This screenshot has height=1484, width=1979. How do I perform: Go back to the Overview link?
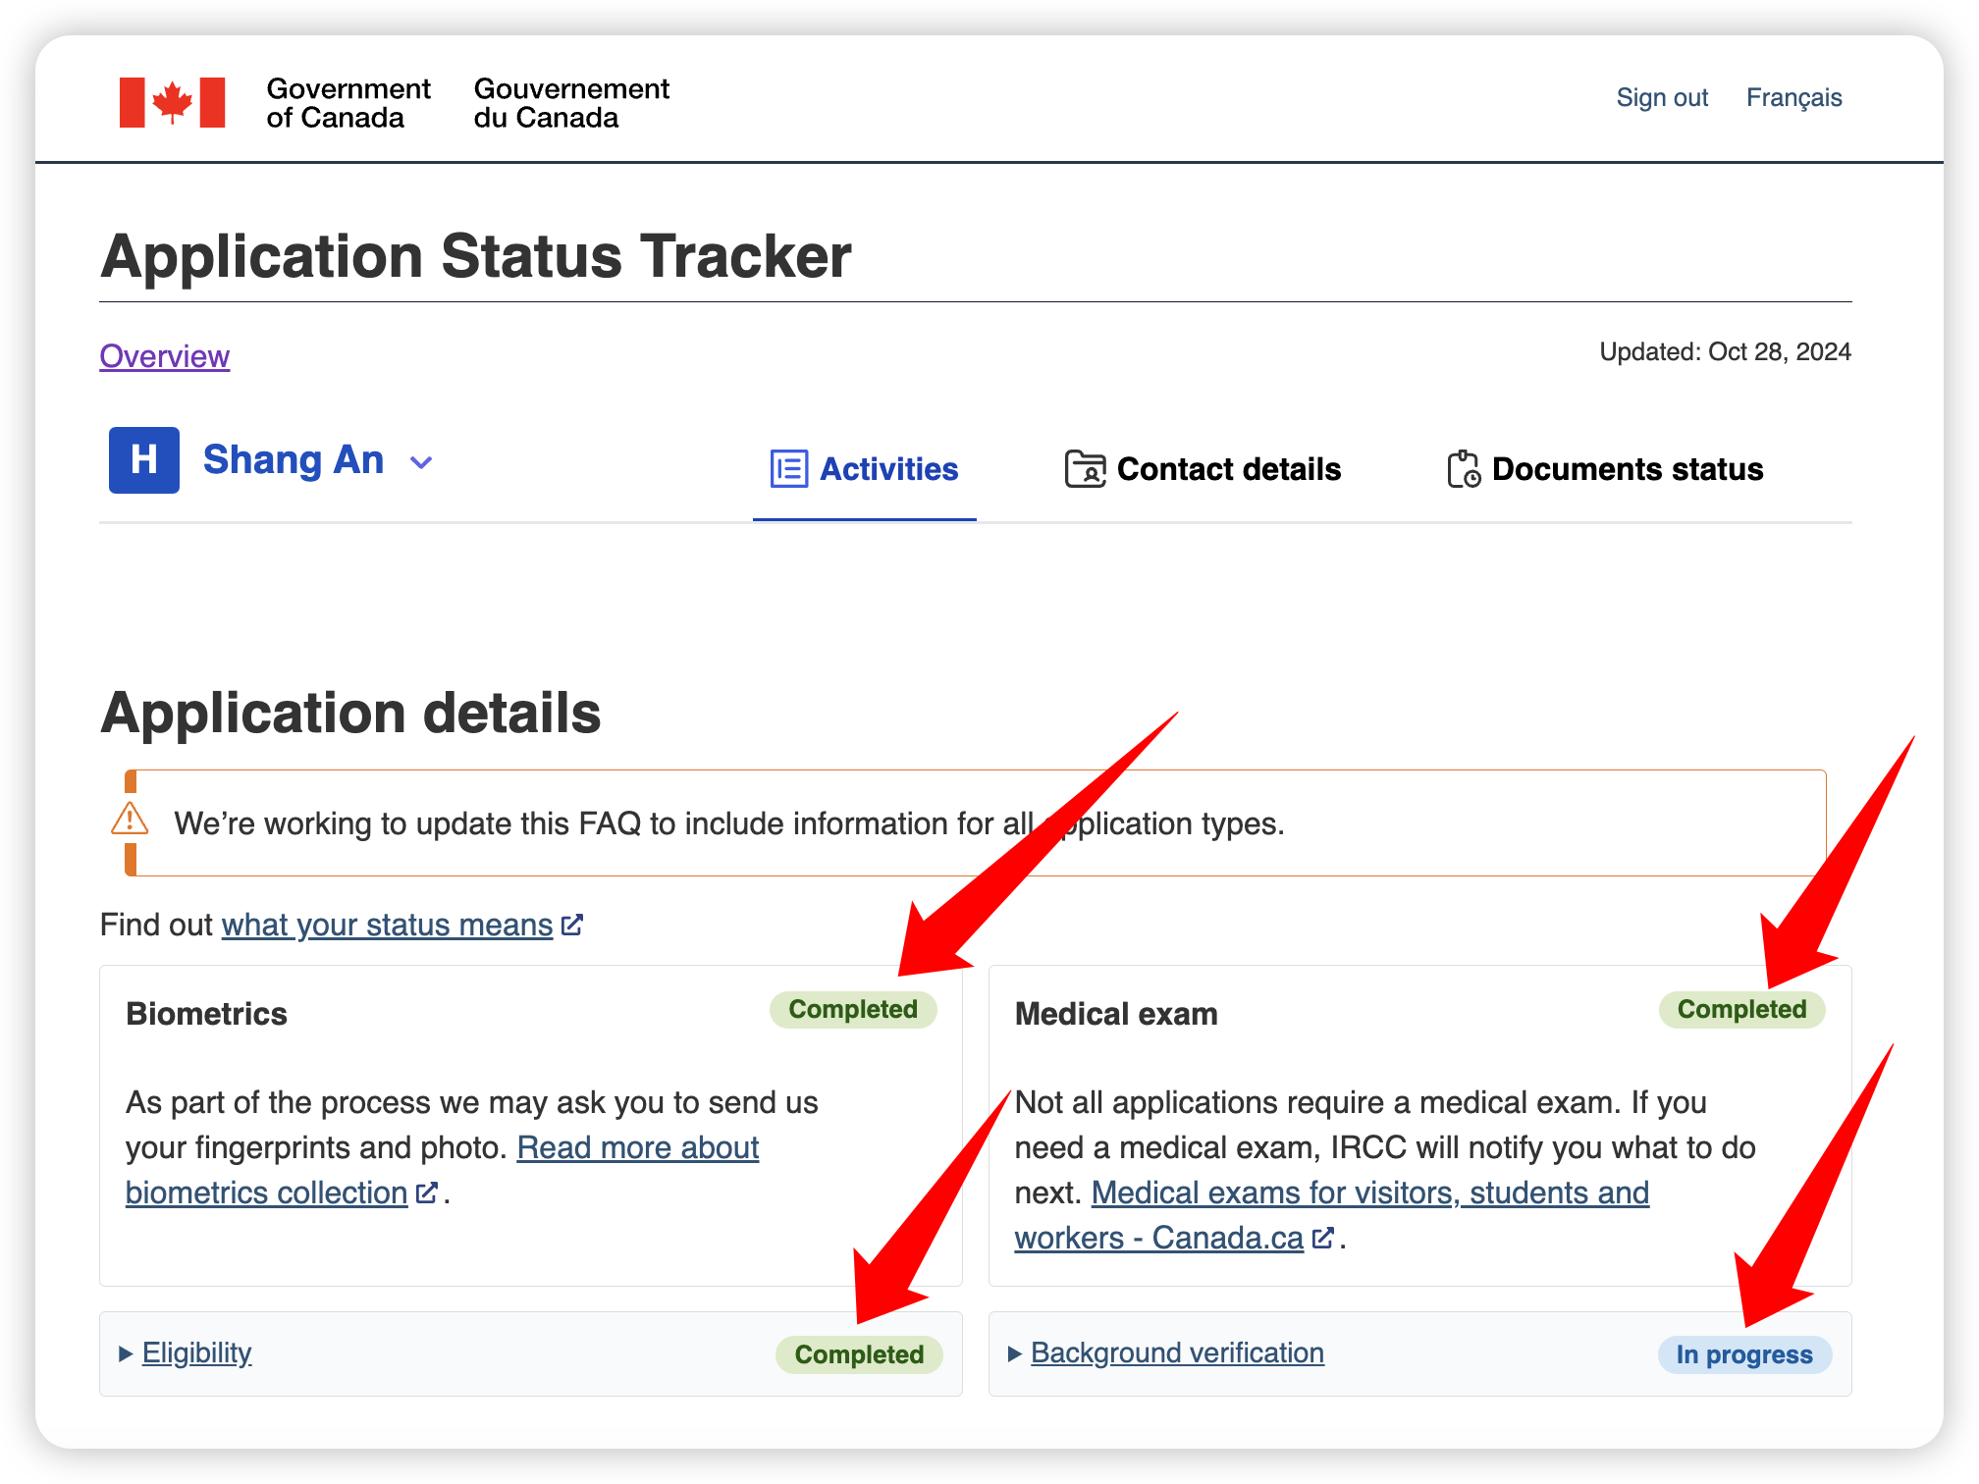click(165, 356)
